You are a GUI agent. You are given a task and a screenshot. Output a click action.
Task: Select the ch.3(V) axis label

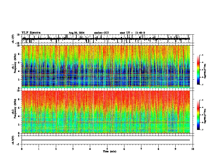(13, 140)
